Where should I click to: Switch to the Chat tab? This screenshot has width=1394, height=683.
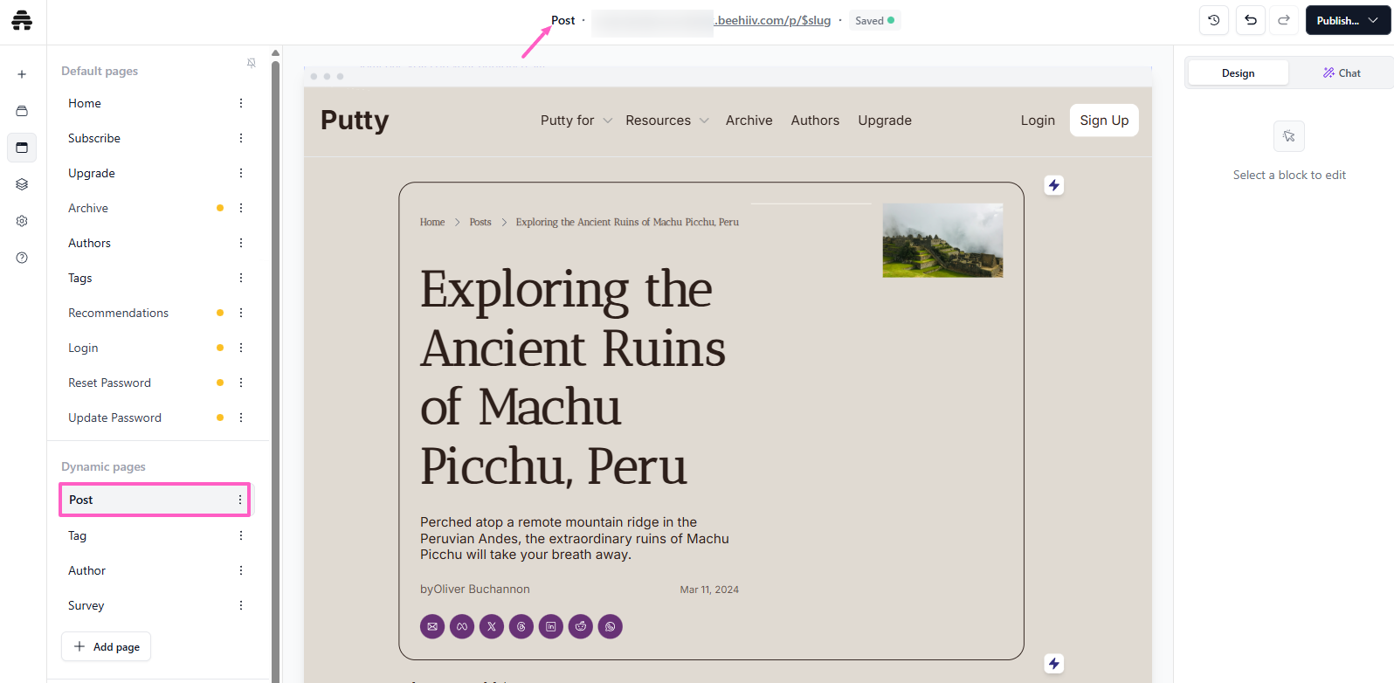click(x=1342, y=73)
